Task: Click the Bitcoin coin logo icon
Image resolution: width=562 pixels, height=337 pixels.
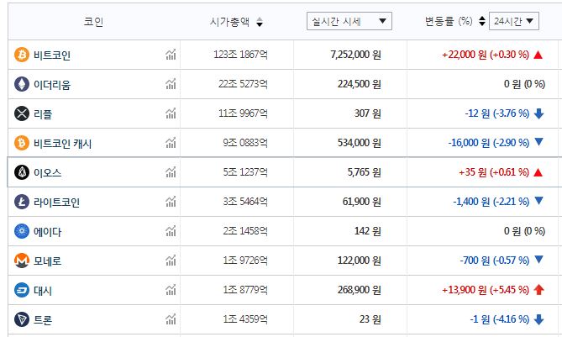Action: click(21, 55)
